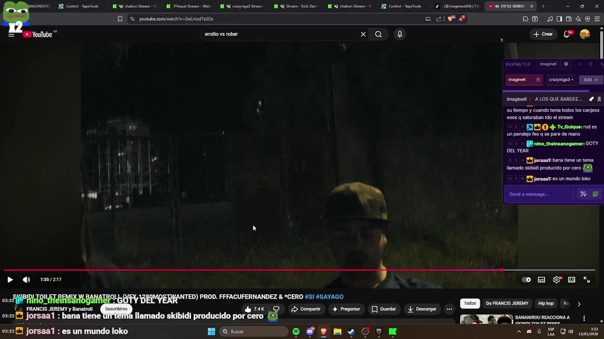Open the KickTalk pinned message icon
The width and height of the screenshot is (604, 339).
[591, 99]
